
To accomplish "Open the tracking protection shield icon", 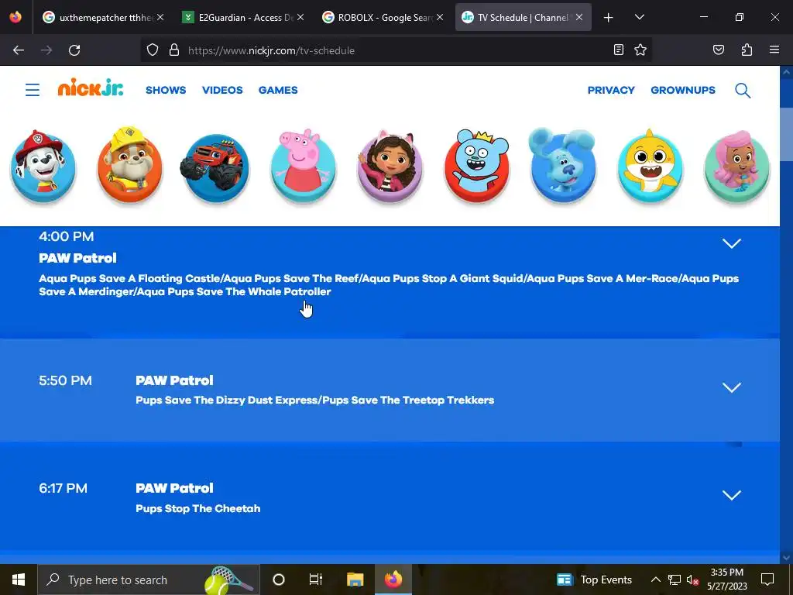I will tap(153, 50).
